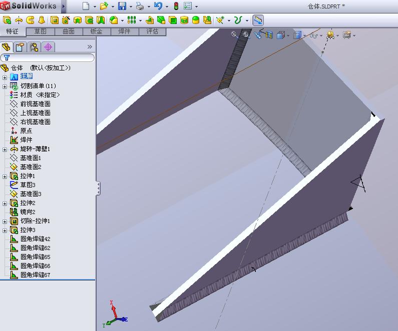398x331 pixels.
Task: Click the Print icon
Action: (140, 6)
